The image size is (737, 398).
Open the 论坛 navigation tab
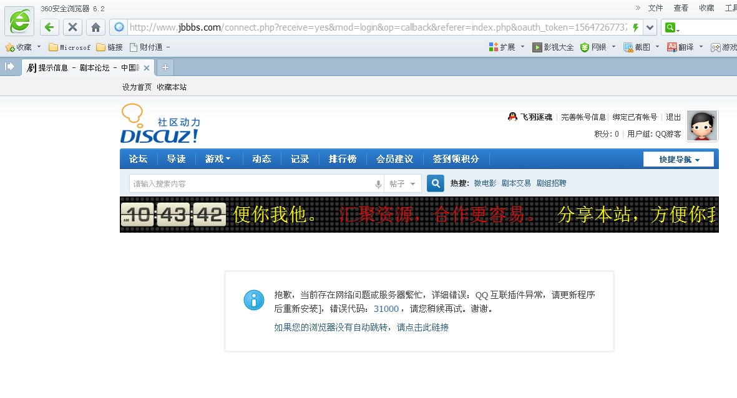click(138, 159)
